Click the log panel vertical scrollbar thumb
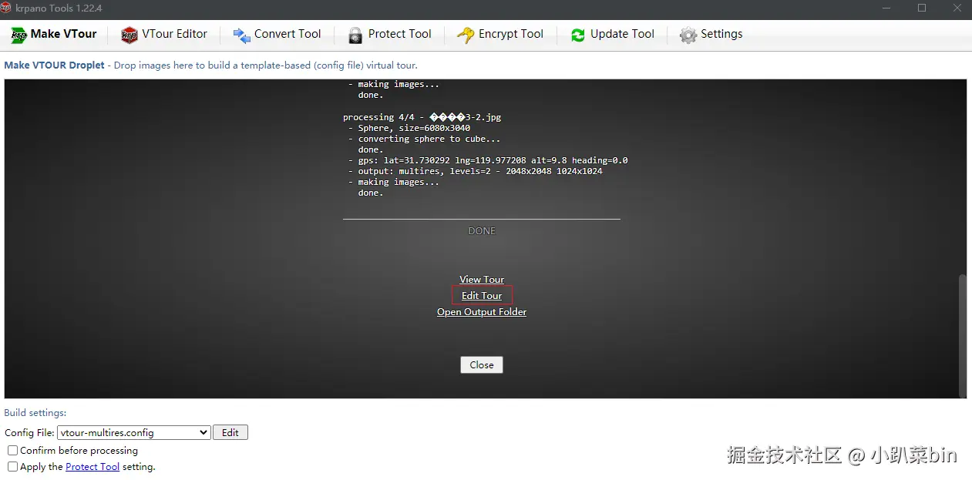972x480 pixels. click(x=961, y=335)
